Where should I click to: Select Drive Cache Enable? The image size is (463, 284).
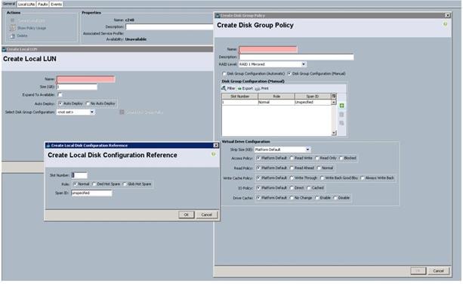(x=316, y=198)
